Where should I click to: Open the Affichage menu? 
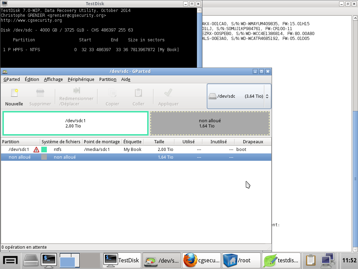pos(53,80)
